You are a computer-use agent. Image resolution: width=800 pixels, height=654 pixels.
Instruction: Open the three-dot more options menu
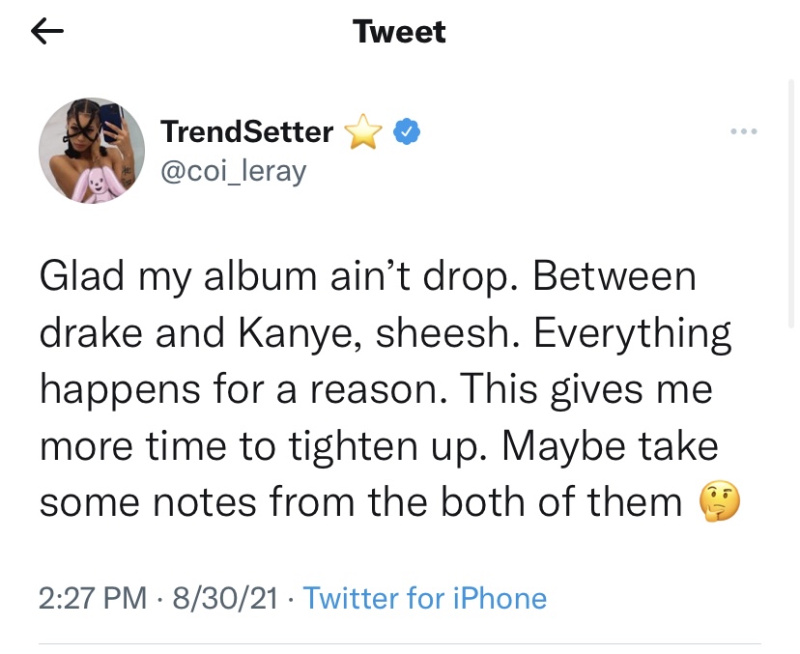pyautogui.click(x=743, y=131)
